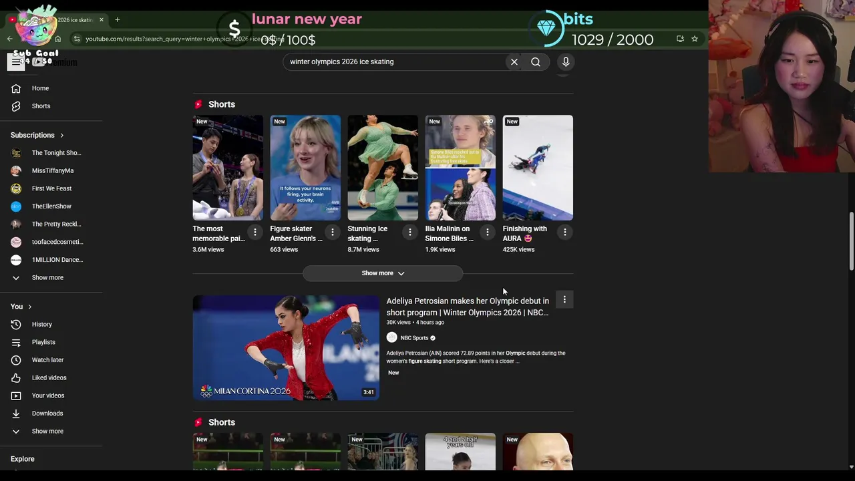Open First We Feast subscription
The image size is (855, 481).
[x=51, y=188]
